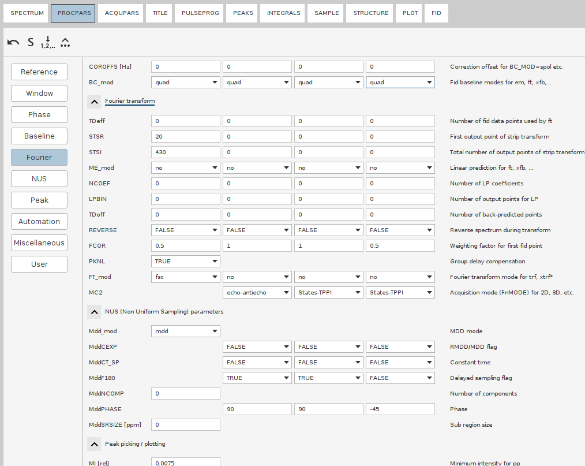Switch to the PULSEPROG tab

[199, 13]
